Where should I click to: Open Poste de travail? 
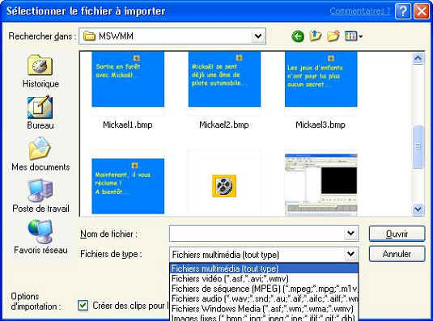(40, 196)
